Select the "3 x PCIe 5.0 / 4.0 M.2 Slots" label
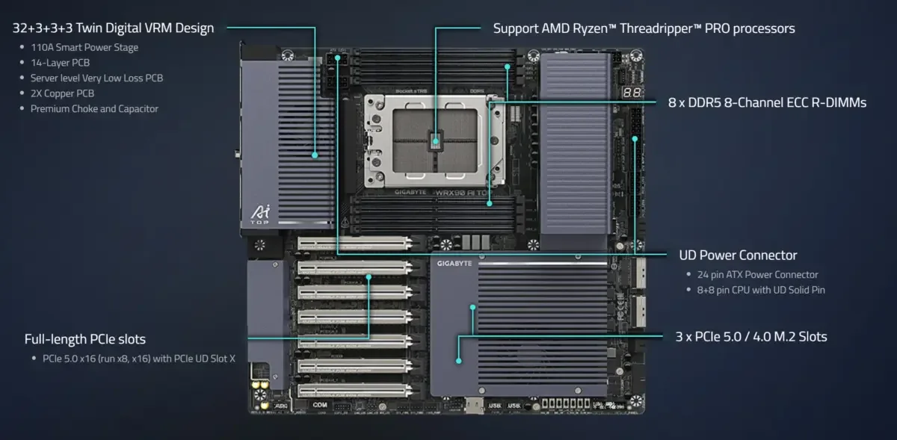 (x=751, y=337)
